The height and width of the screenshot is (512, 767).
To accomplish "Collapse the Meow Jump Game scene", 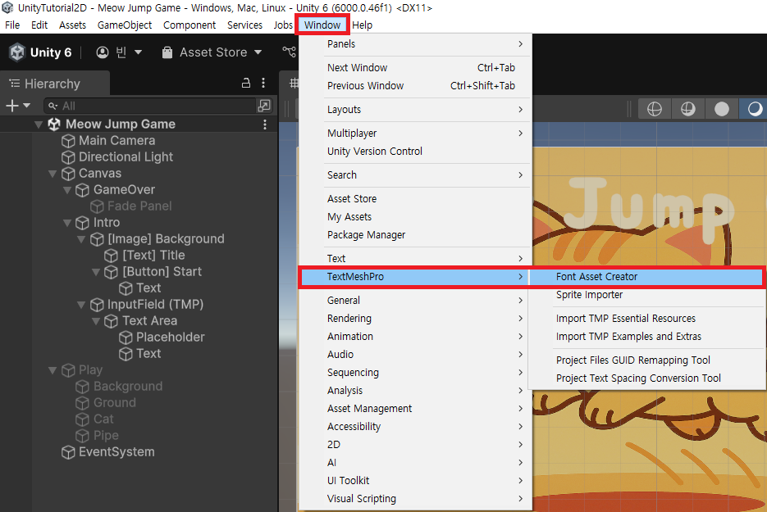I will (x=39, y=125).
